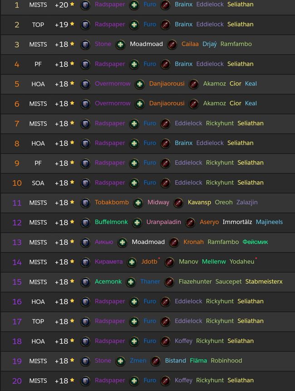Open player Cailaa's profile

(x=190, y=44)
